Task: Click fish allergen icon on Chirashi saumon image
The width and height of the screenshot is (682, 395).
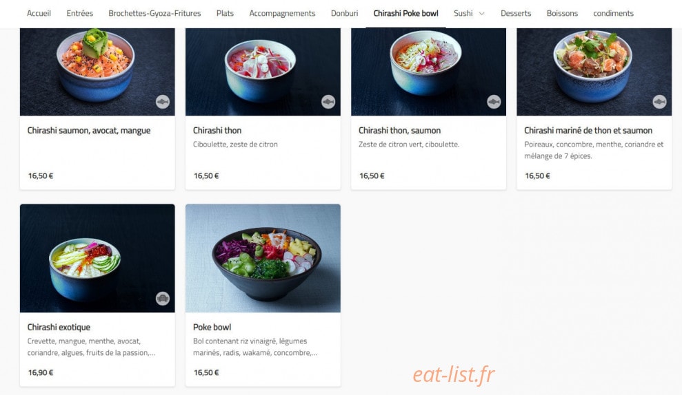Action: 163,102
